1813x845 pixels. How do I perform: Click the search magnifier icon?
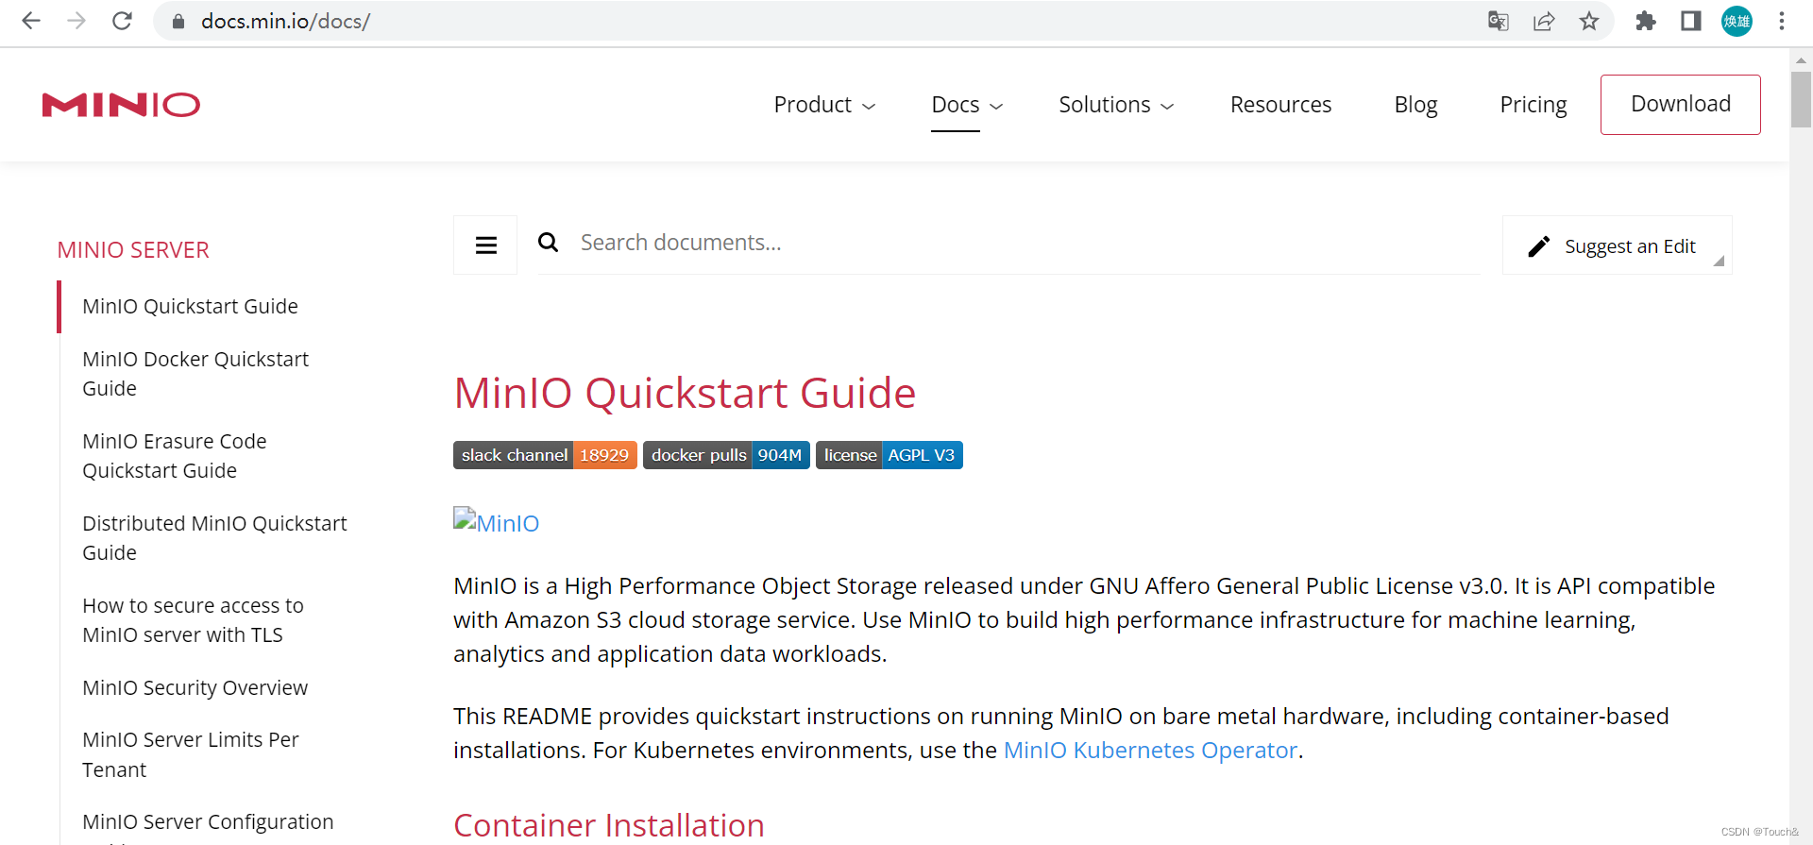548,244
